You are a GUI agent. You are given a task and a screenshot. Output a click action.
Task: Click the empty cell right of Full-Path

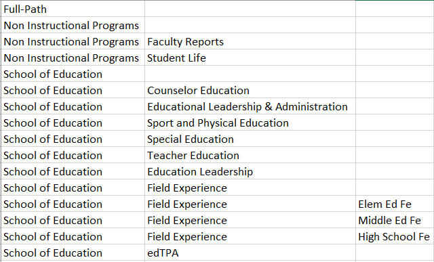click(x=250, y=9)
